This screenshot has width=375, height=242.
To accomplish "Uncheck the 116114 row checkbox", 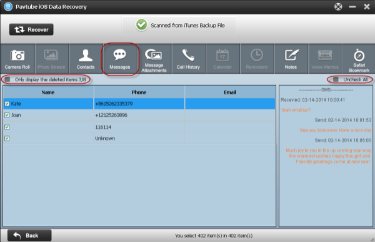I will [x=7, y=127].
